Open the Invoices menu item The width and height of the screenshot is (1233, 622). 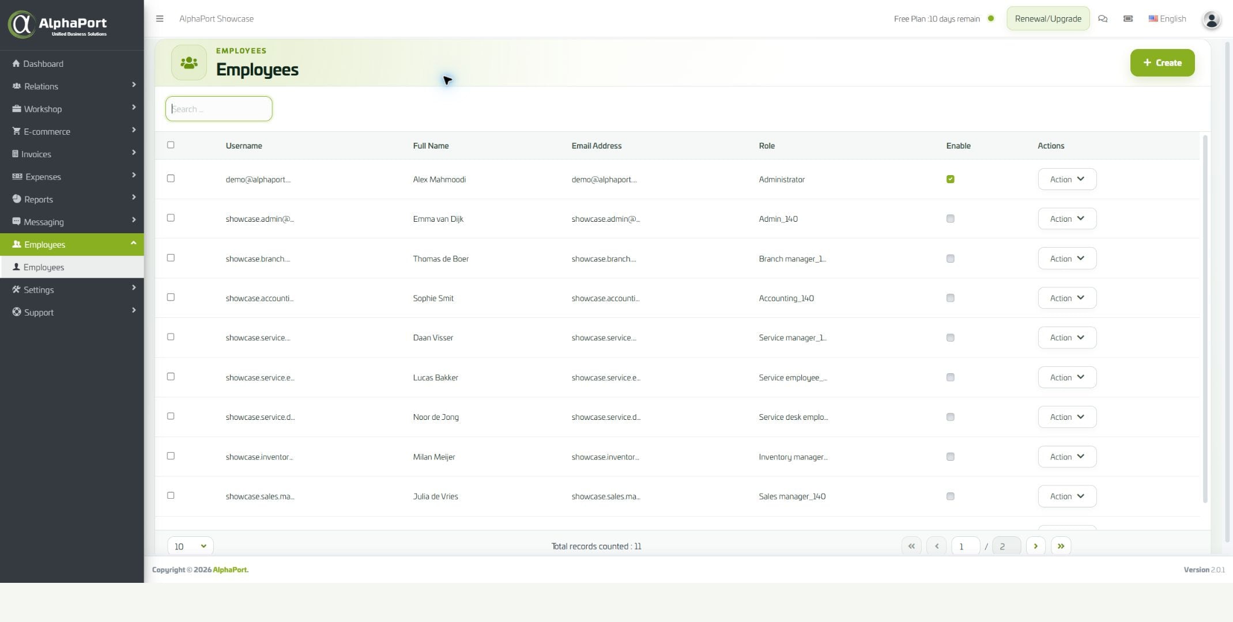(72, 154)
